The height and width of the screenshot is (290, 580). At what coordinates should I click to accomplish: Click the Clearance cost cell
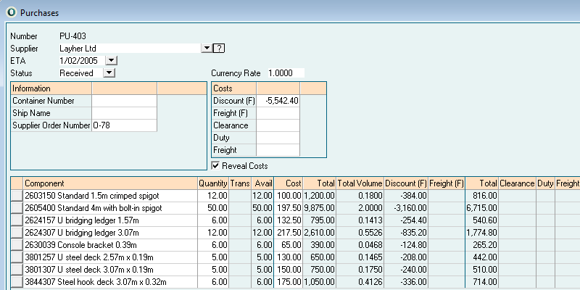tap(278, 125)
